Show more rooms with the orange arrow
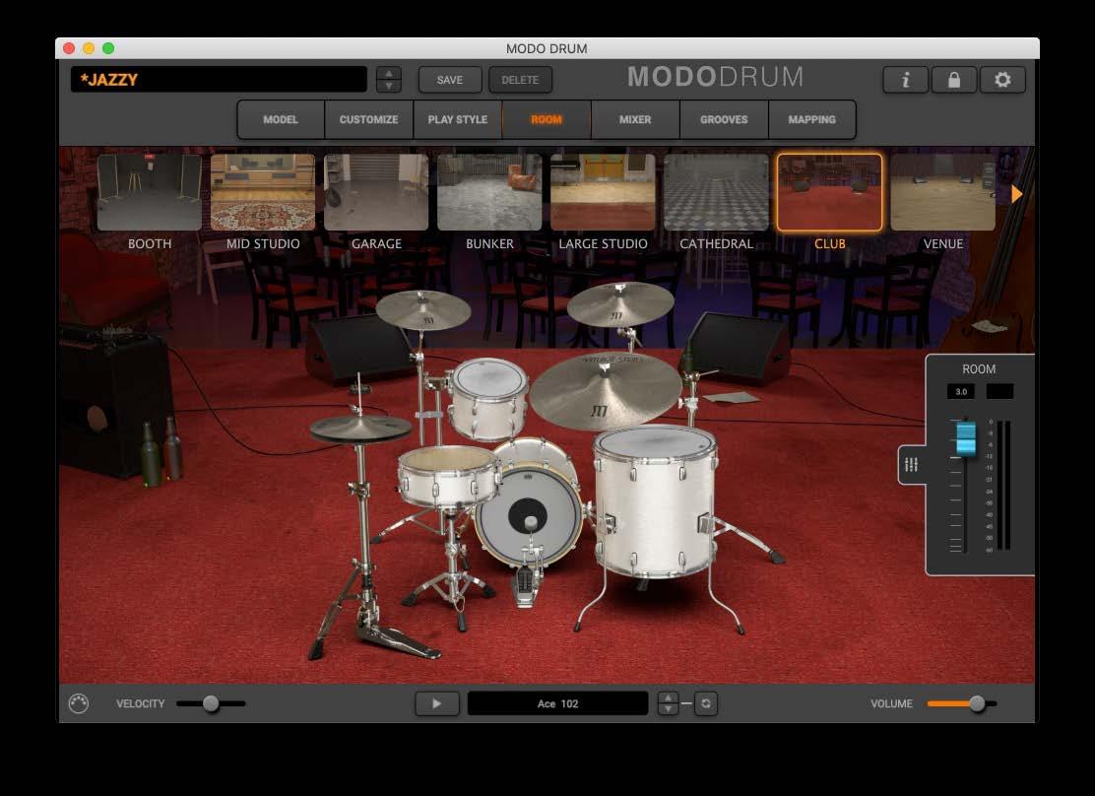The image size is (1095, 796). (1017, 194)
